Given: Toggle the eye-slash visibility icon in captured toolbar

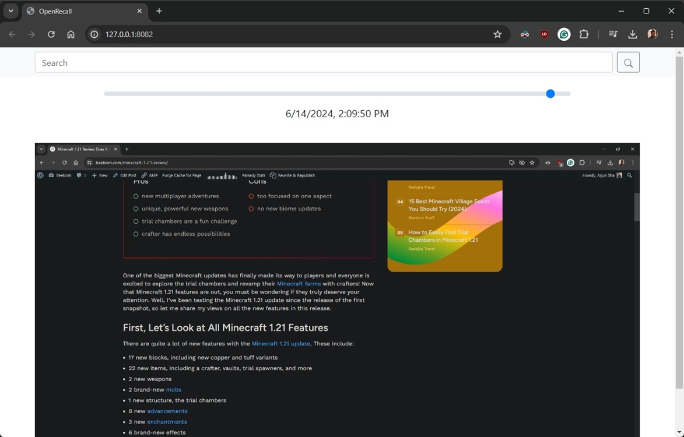Looking at the screenshot, I should click(522, 163).
